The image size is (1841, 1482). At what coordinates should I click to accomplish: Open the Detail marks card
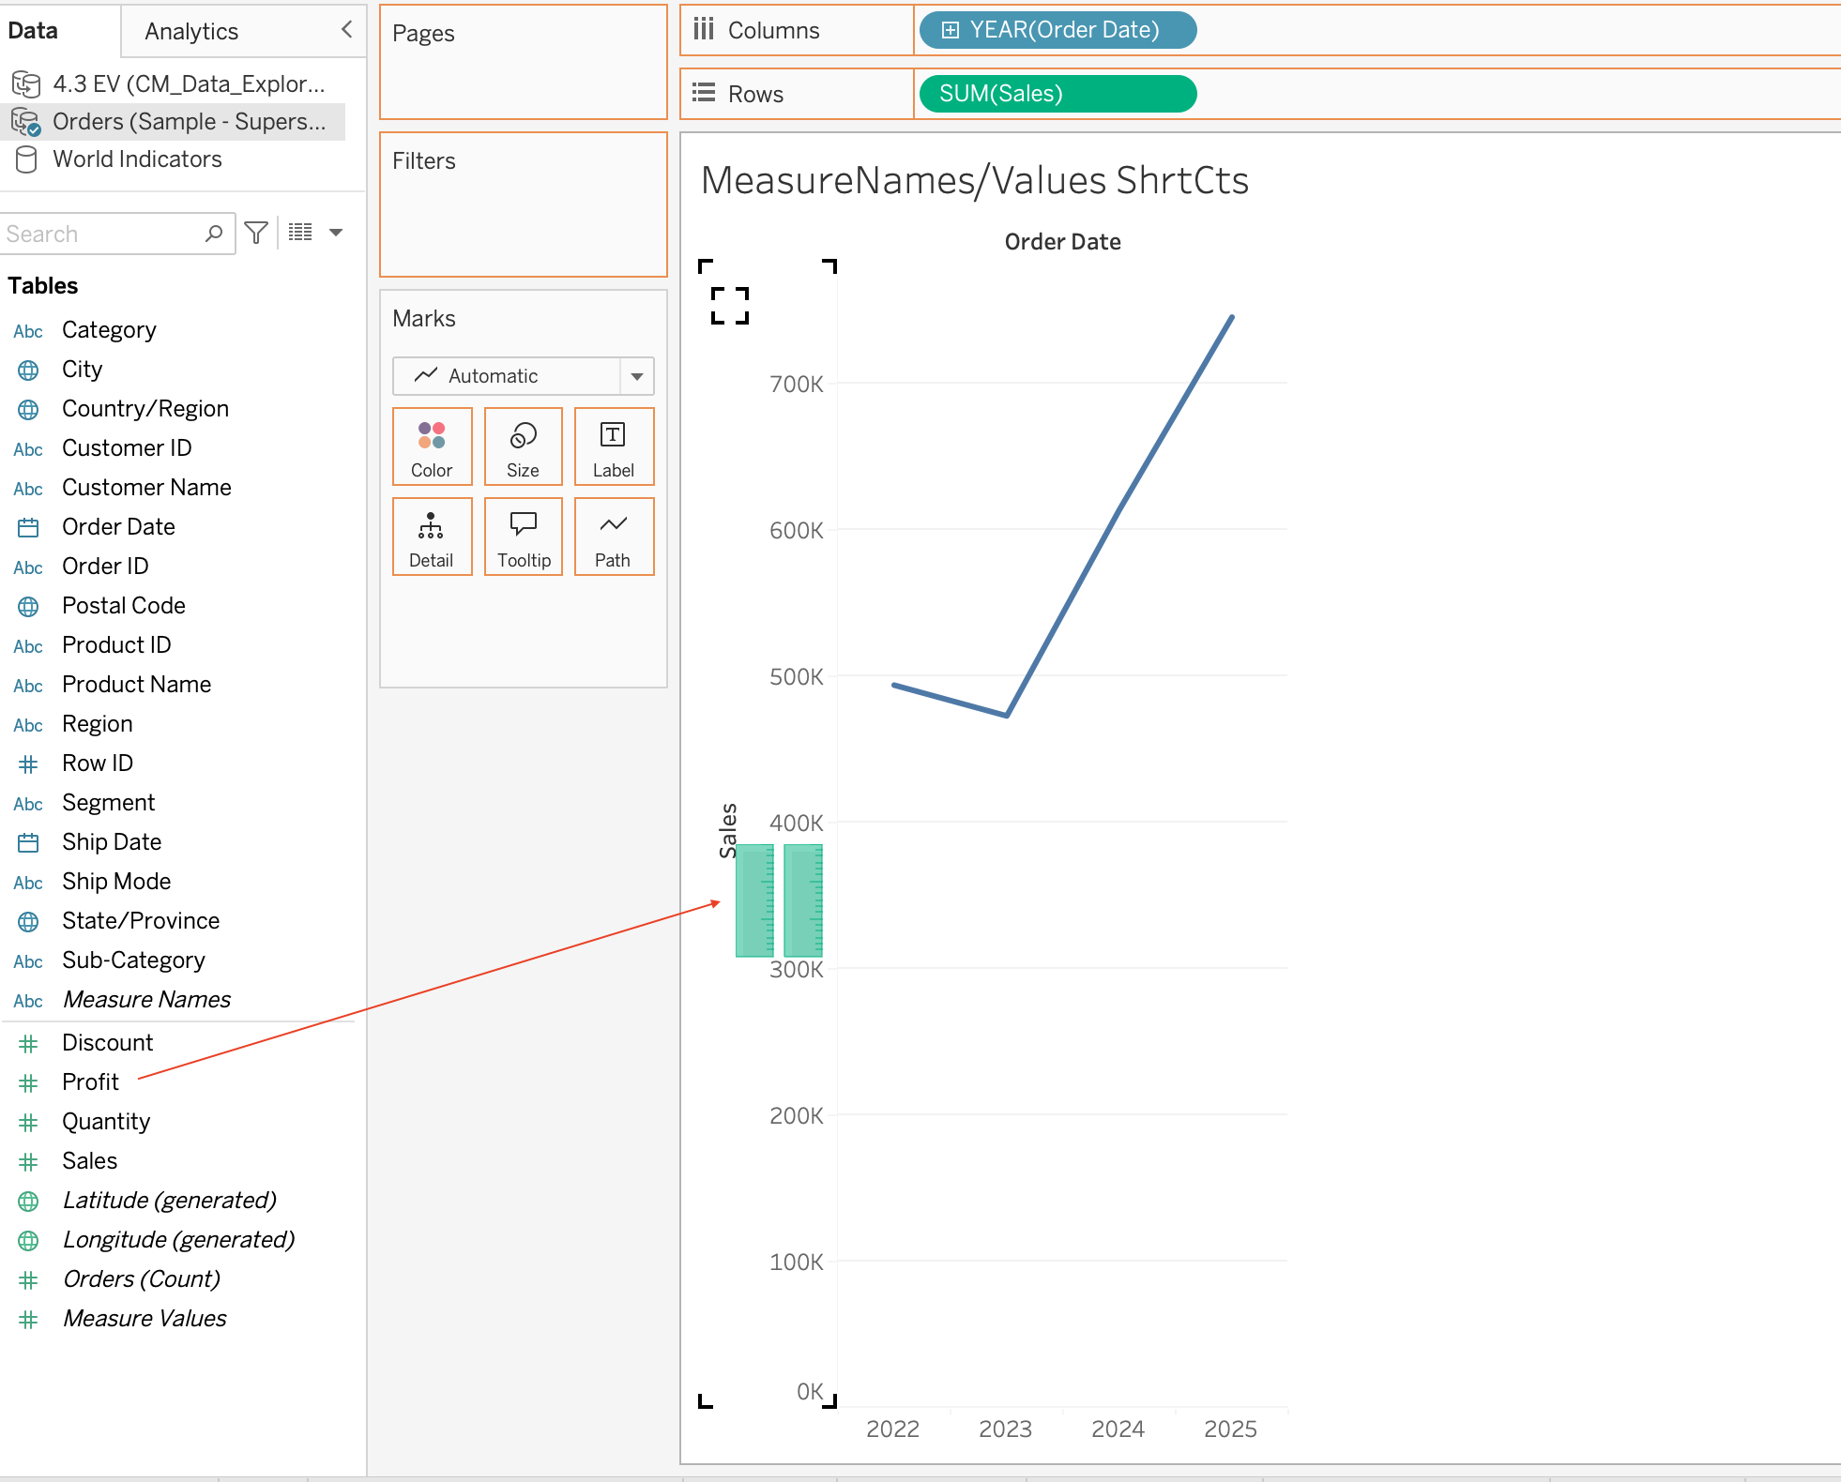pos(432,537)
